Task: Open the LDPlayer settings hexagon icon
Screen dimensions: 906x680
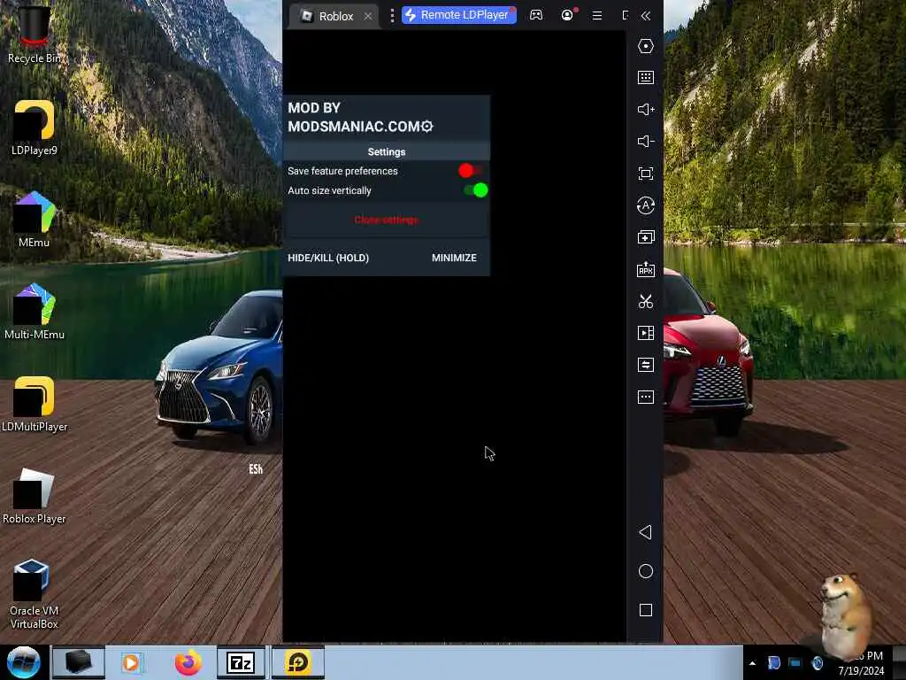Action: click(x=645, y=46)
